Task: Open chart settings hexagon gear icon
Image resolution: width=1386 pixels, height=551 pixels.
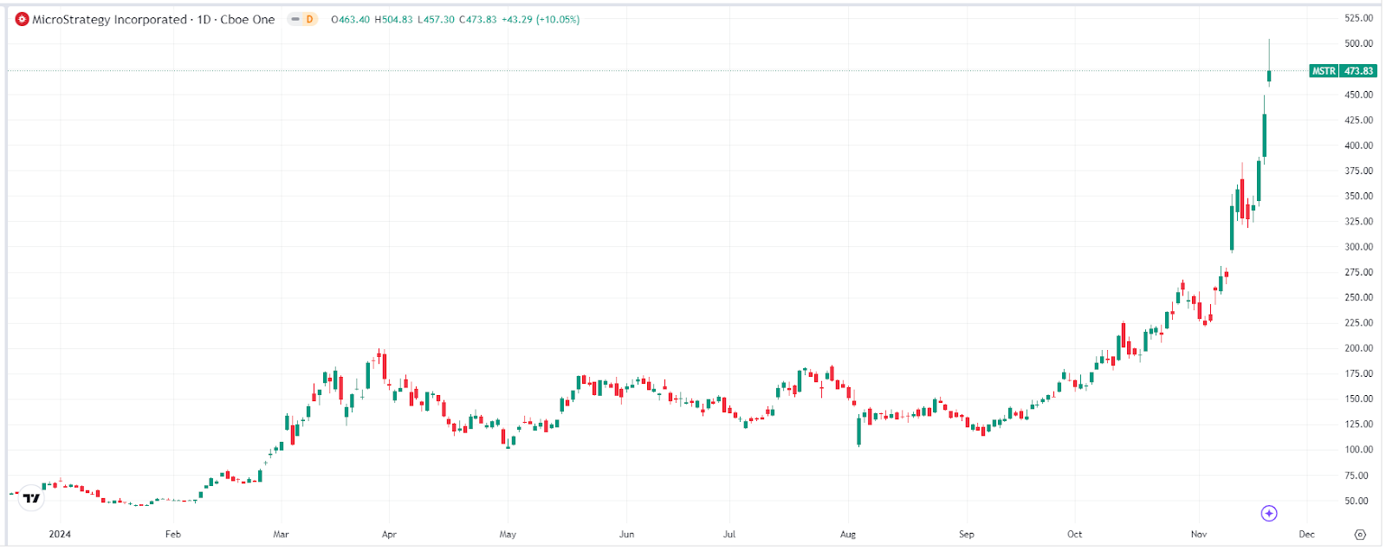Action: (1360, 535)
